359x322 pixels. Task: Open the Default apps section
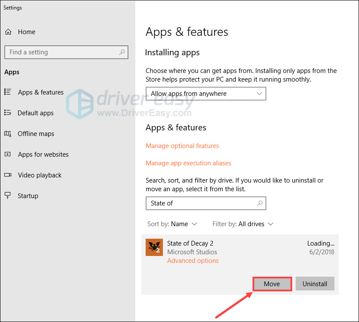pos(35,113)
